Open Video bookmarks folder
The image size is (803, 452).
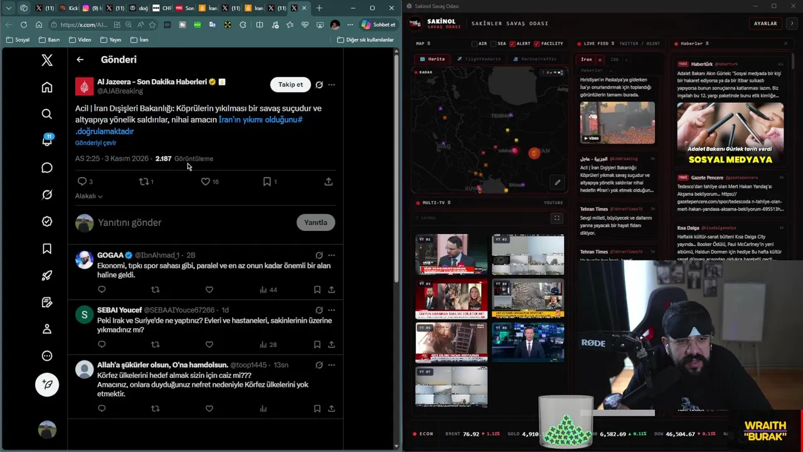click(x=80, y=40)
